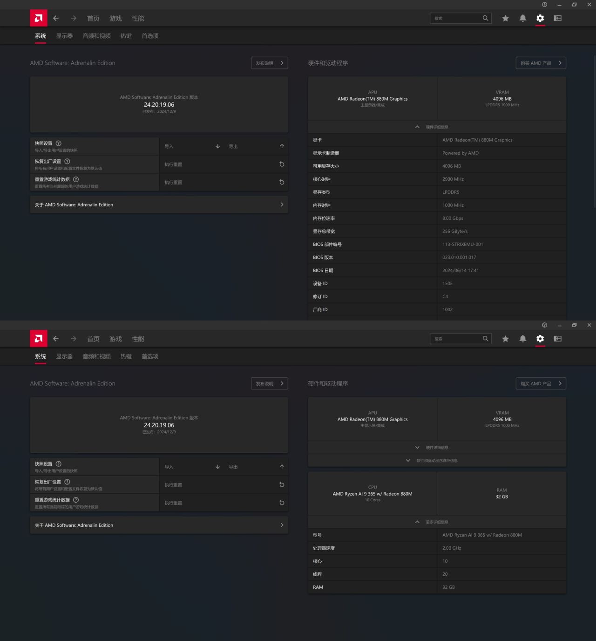The width and height of the screenshot is (596, 641).
Task: Switch to 显示器 tab in the upper window
Action: [x=64, y=36]
